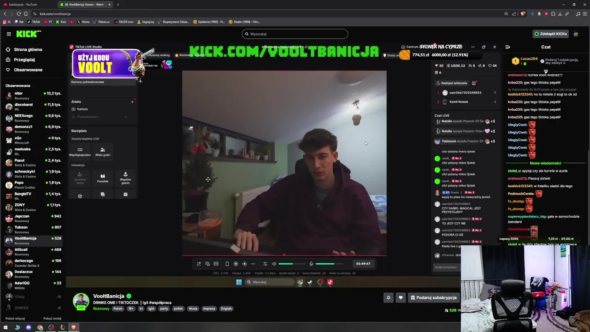Click Pokaż więcej in the sidebar
This screenshot has height=332, width=590.
click(15, 318)
